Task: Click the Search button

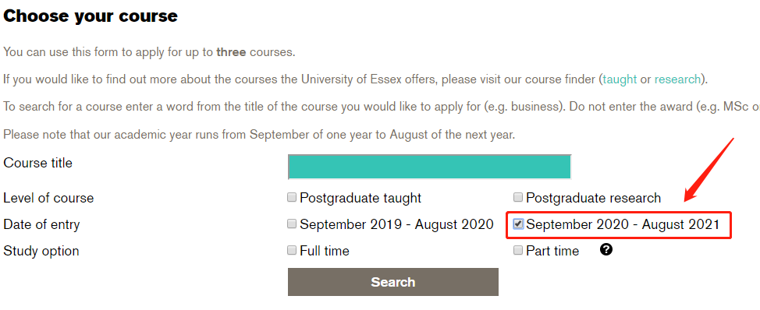Action: [393, 282]
